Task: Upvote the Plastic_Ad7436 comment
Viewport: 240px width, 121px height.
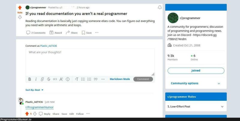Action: click(27, 114)
